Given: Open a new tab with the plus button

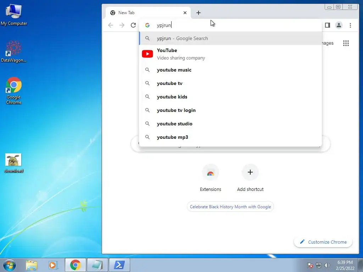Looking at the screenshot, I should (199, 13).
